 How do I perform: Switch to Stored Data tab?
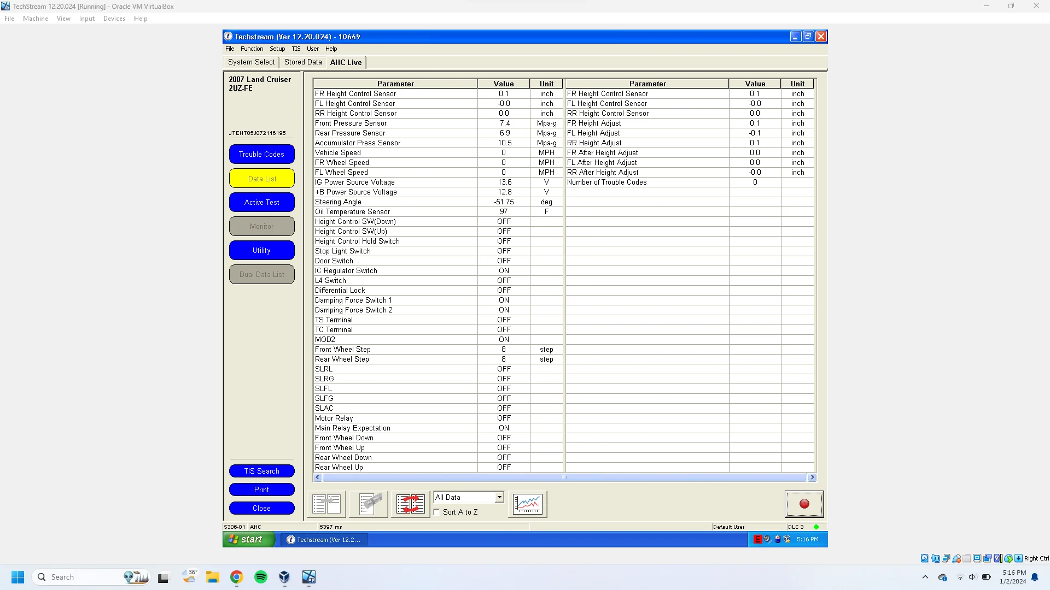click(x=303, y=62)
